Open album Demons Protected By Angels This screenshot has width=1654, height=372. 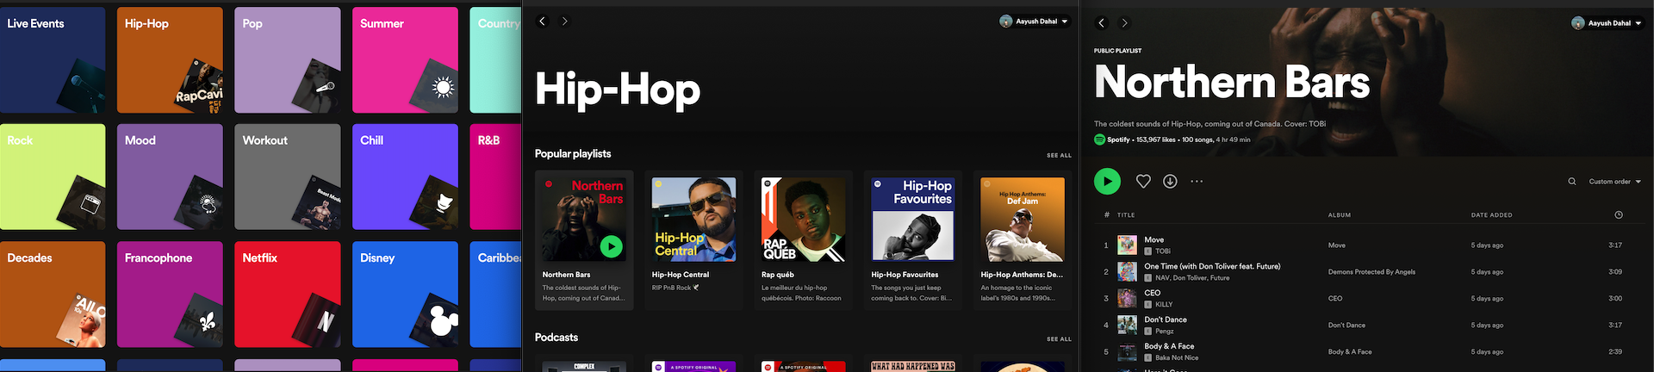point(1371,272)
